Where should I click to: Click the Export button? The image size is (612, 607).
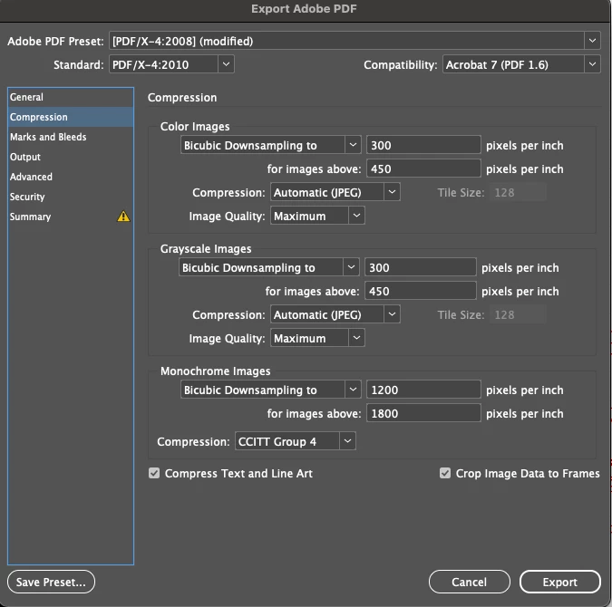coord(559,582)
